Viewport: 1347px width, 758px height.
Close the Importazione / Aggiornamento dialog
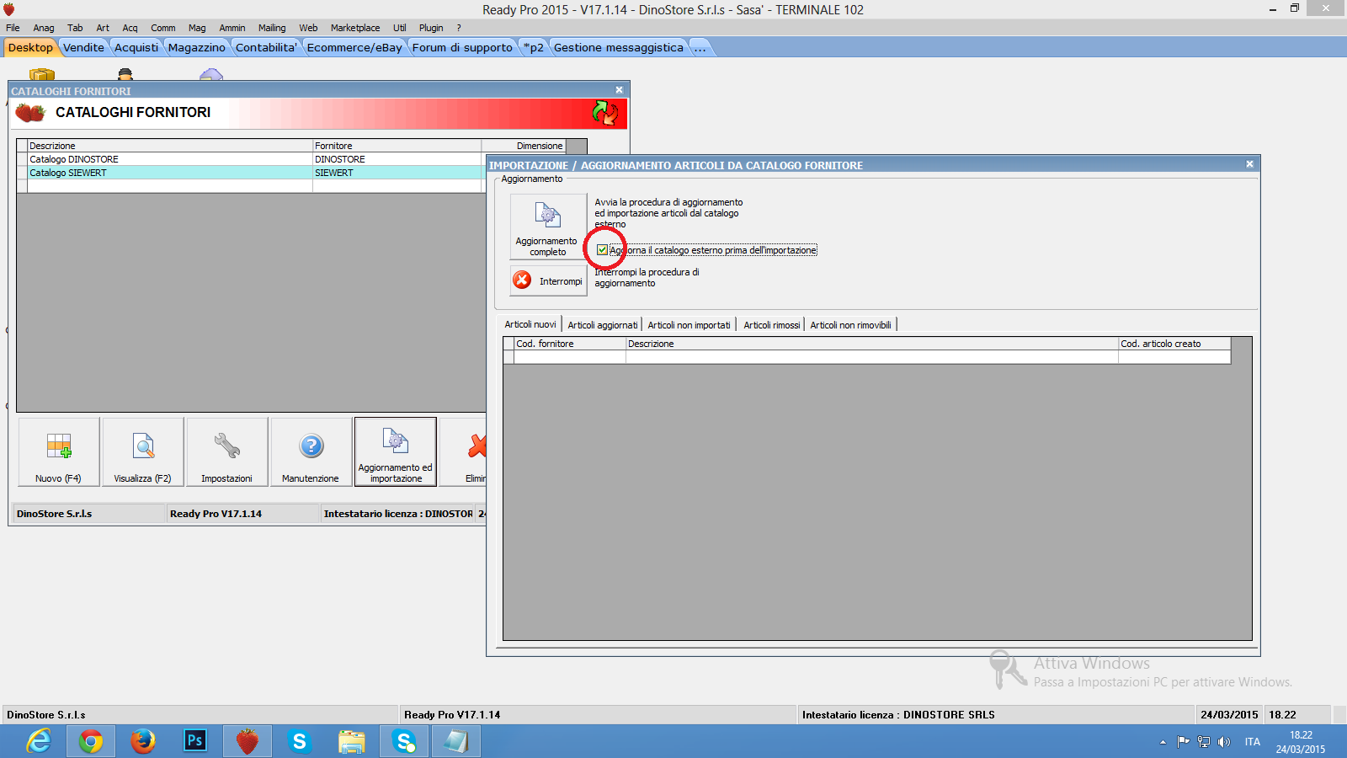1249,164
